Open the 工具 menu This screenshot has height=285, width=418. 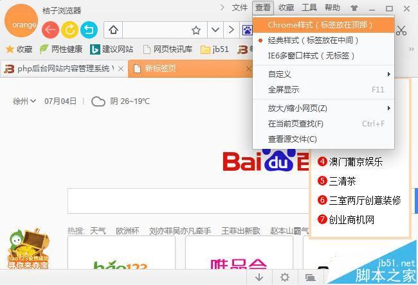[309, 8]
